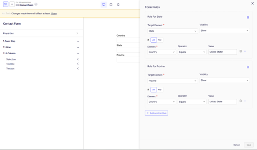Image resolution: width=257 pixels, height=150 pixels.
Task: Select All toggle in Rule For State
Action: coord(153,40)
